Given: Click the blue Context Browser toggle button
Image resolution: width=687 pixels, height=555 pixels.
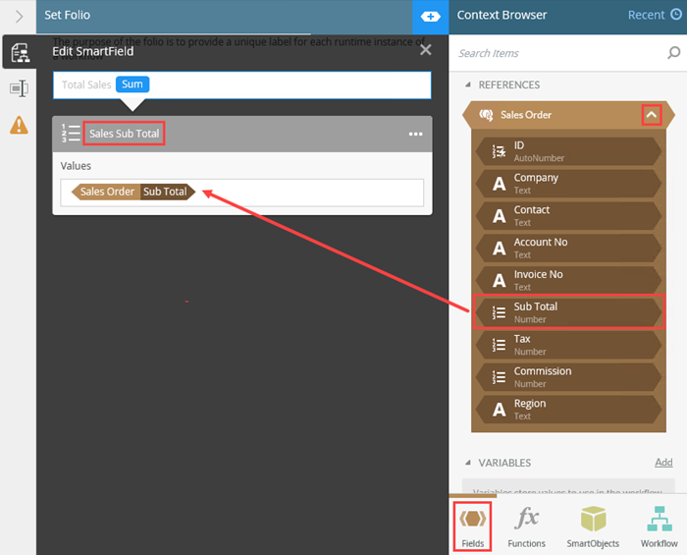Looking at the screenshot, I should click(x=430, y=17).
